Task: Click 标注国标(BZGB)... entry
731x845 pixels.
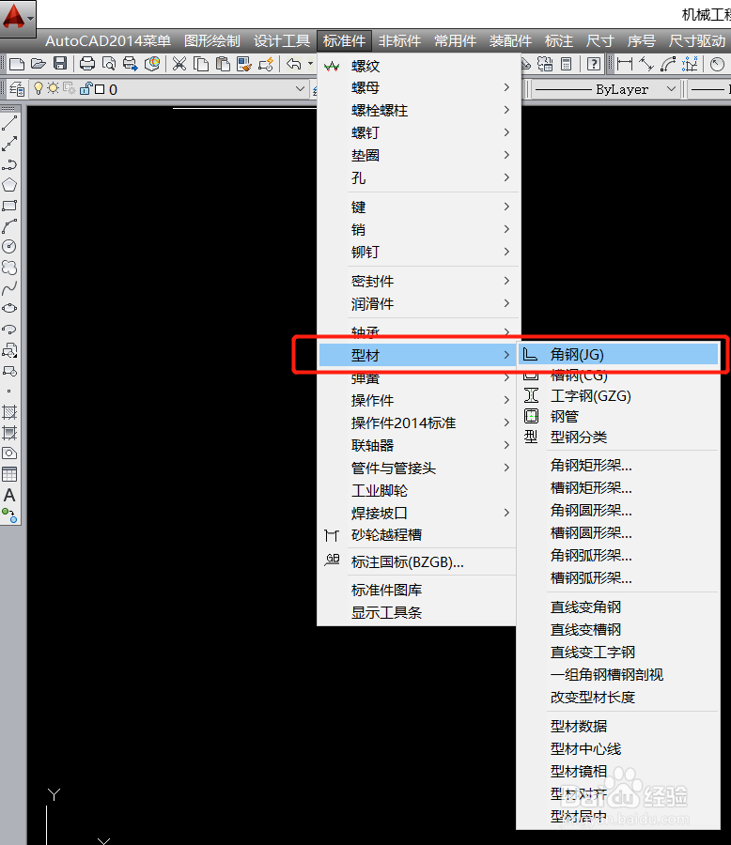Action: tap(417, 562)
